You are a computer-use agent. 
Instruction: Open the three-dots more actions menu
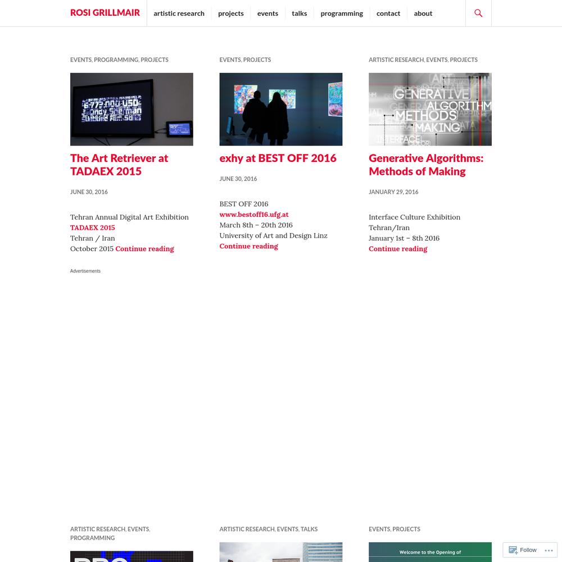[549, 550]
